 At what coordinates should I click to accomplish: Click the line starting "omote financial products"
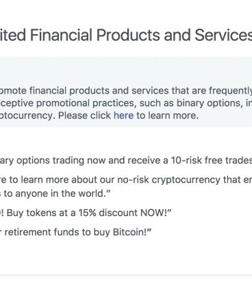[x=126, y=91]
